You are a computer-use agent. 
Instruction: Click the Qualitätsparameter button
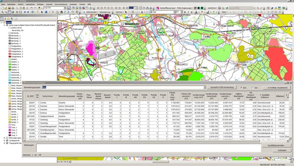[276, 145]
